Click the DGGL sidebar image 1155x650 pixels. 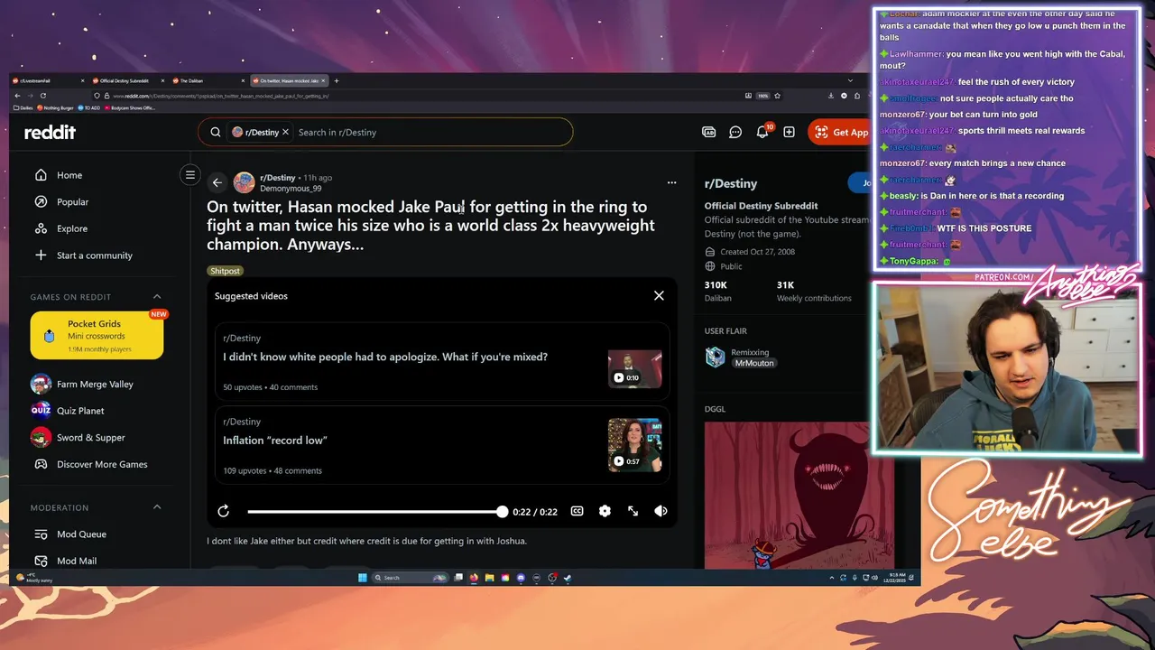pos(799,495)
